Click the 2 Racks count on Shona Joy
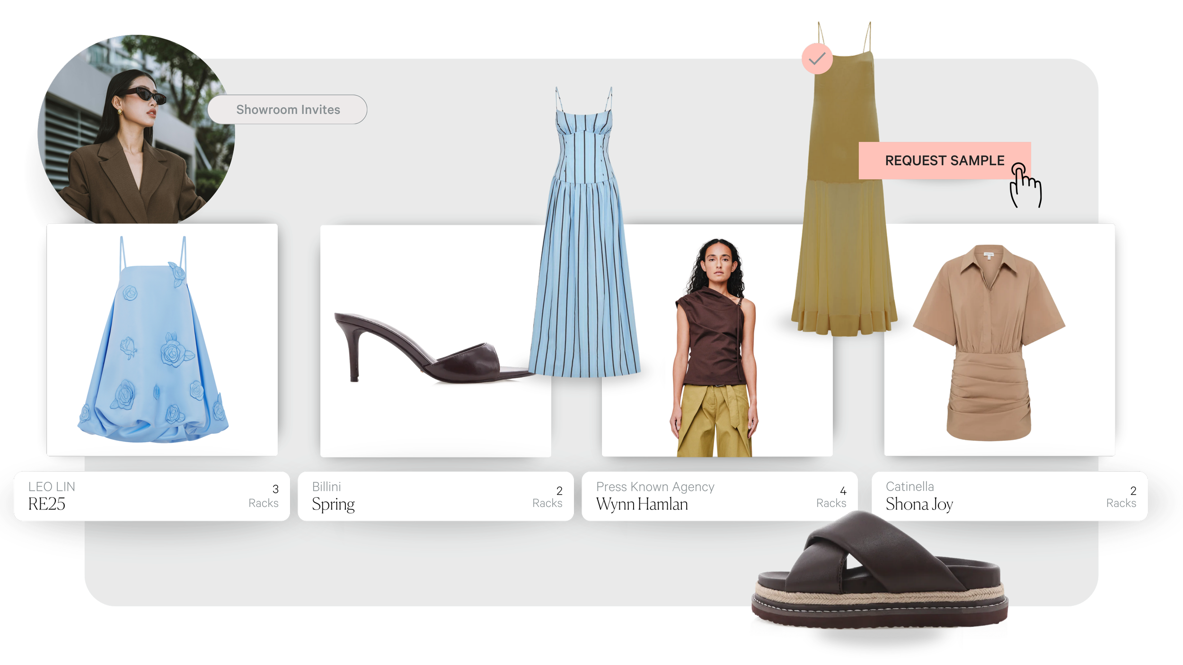Image resolution: width=1183 pixels, height=665 pixels. click(x=1121, y=497)
